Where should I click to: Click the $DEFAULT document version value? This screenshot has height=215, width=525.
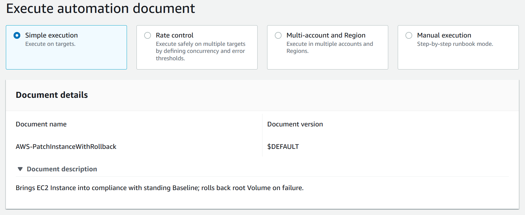pyautogui.click(x=283, y=146)
